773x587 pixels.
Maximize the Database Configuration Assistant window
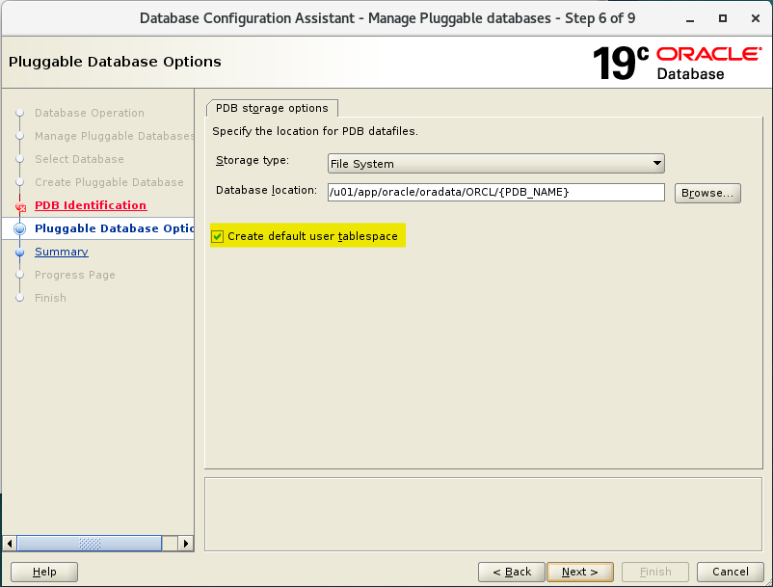pyautogui.click(x=723, y=18)
